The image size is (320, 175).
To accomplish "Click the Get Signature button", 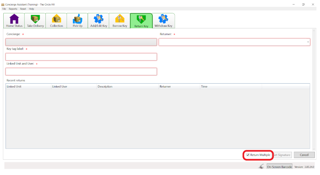I will pyautogui.click(x=282, y=155).
